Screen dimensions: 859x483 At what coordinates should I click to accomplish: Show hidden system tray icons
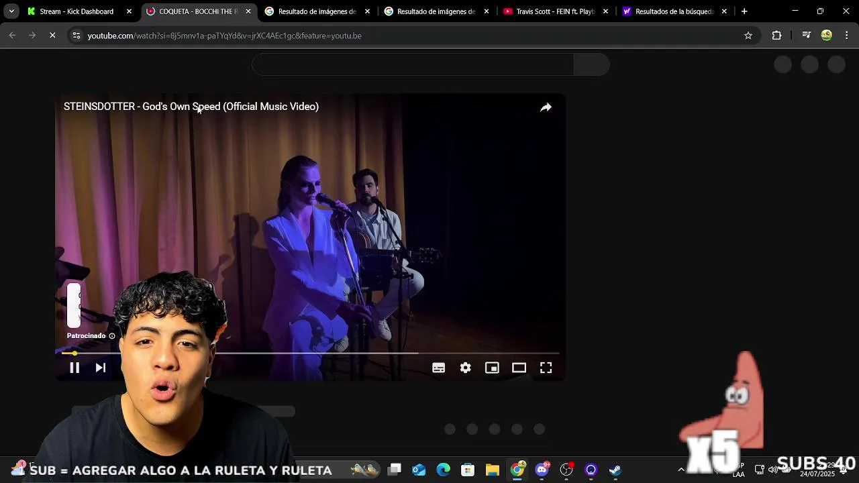coord(681,470)
